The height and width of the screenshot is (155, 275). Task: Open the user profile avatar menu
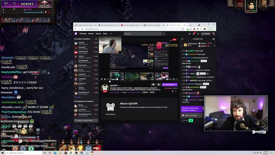(x=214, y=34)
